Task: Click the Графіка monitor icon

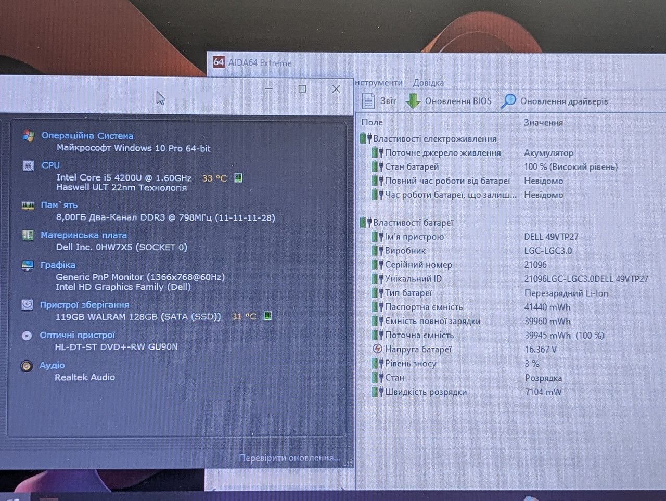Action: (x=28, y=265)
